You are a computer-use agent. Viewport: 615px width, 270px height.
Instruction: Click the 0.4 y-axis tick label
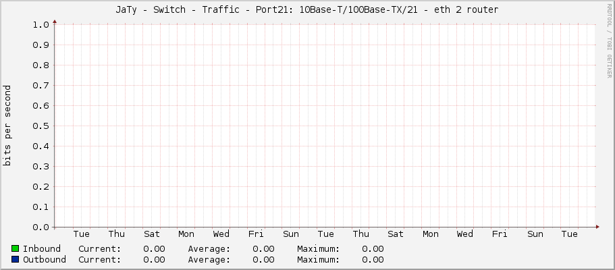(x=41, y=146)
